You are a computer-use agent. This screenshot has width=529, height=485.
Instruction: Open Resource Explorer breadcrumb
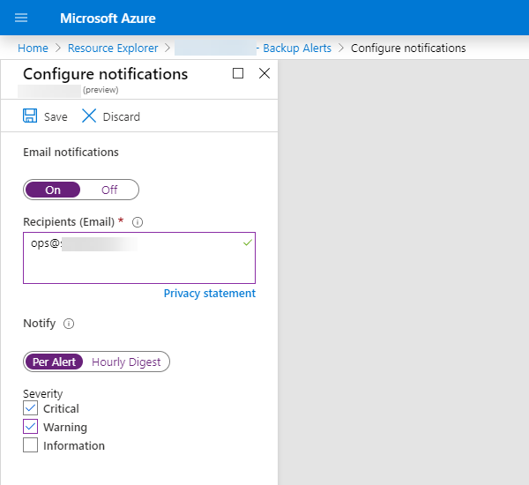[x=113, y=48]
